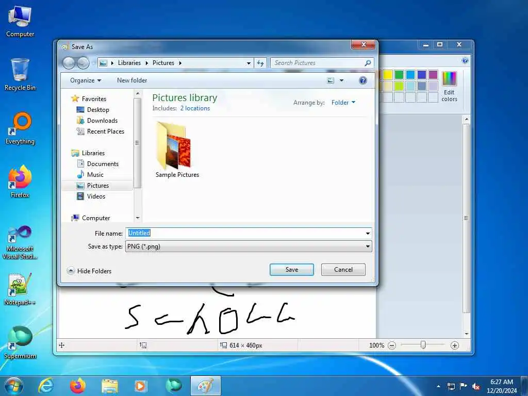Pick the purple color swatch in Paint
The image size is (528, 396).
(433, 75)
